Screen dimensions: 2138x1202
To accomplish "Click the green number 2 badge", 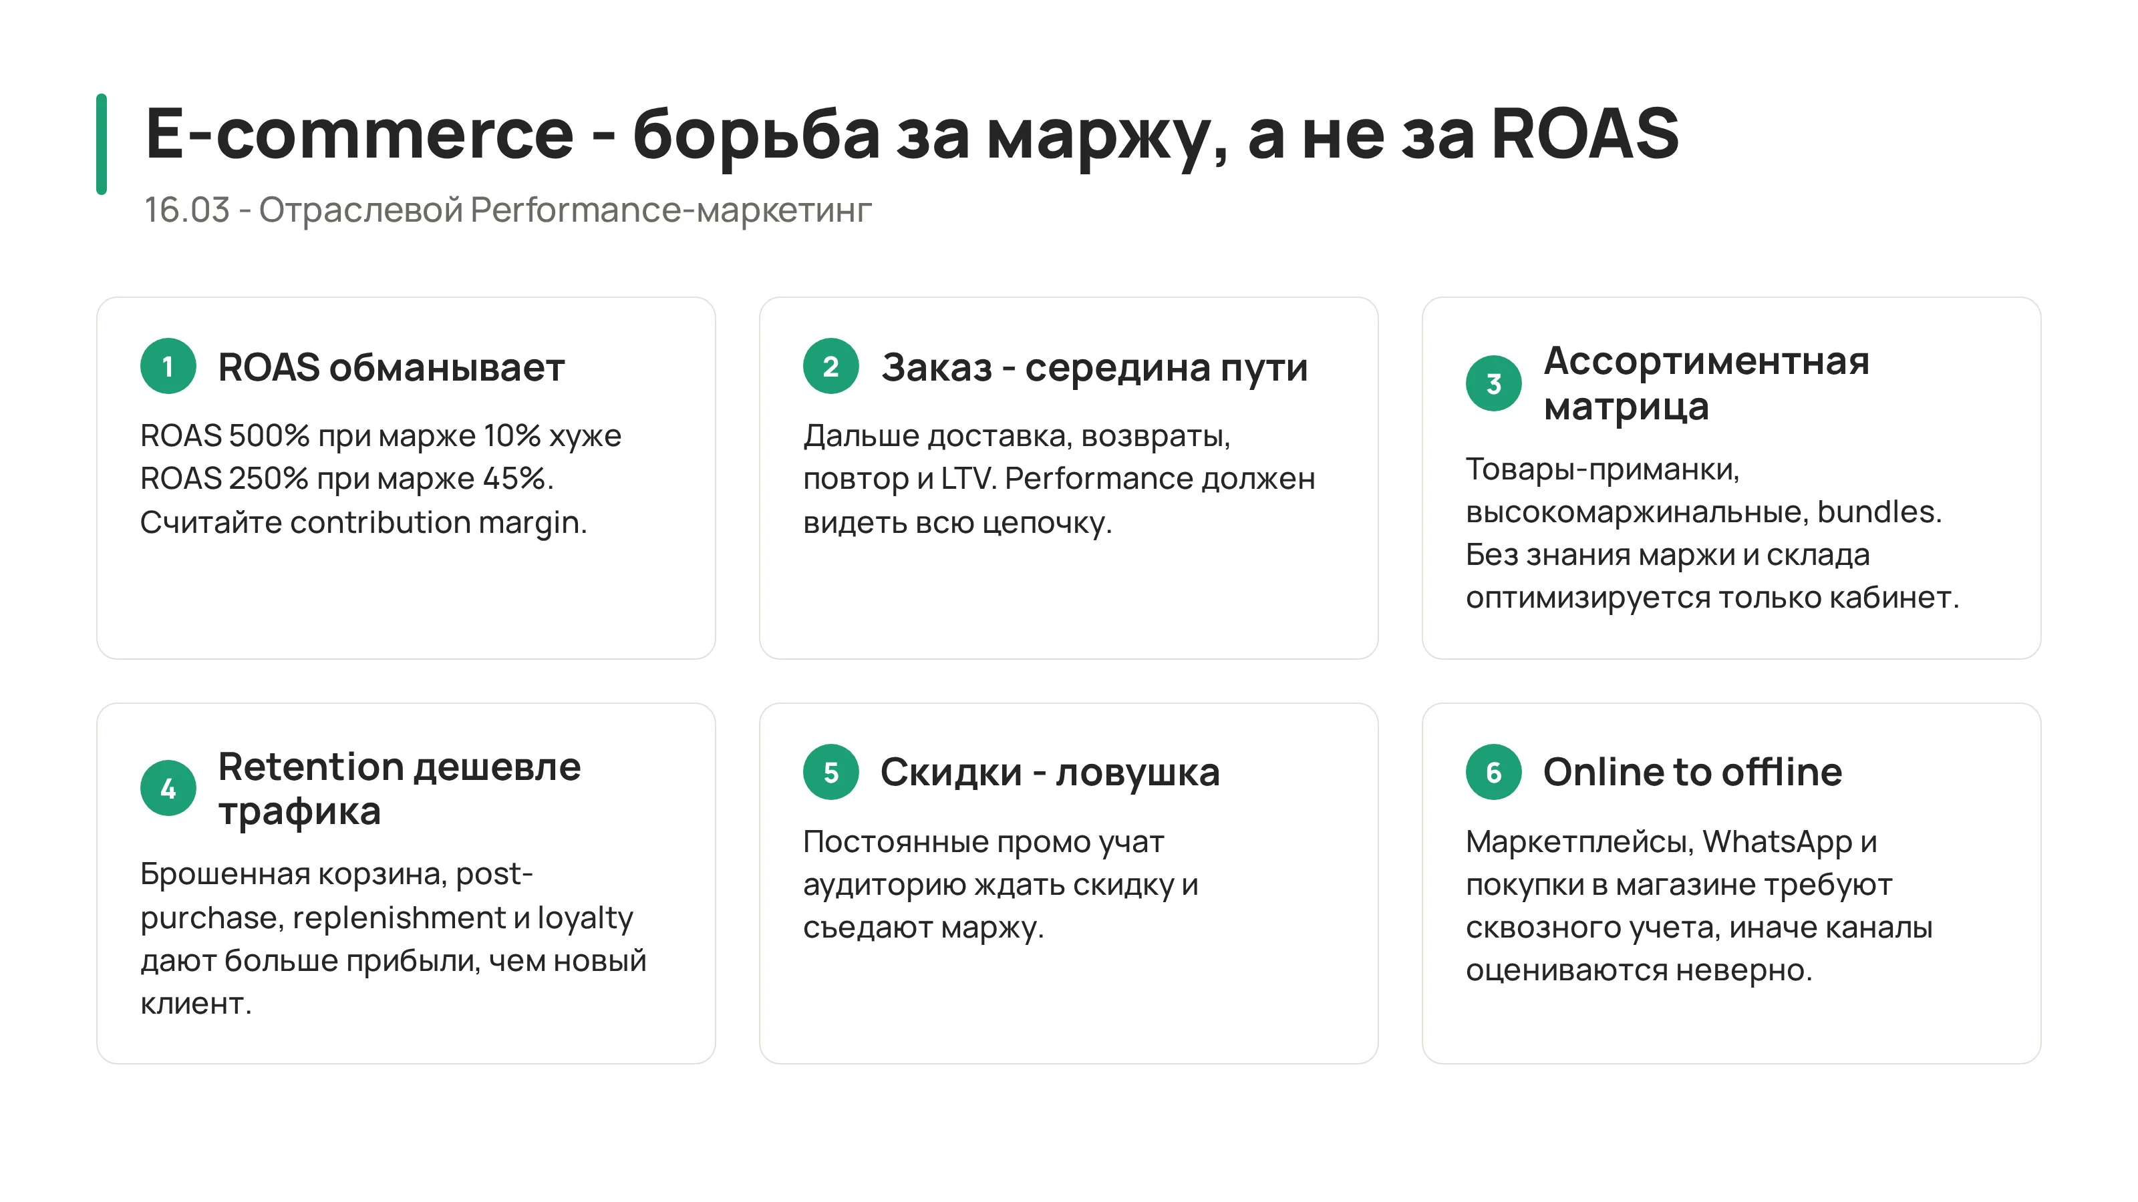I will pyautogui.click(x=830, y=366).
